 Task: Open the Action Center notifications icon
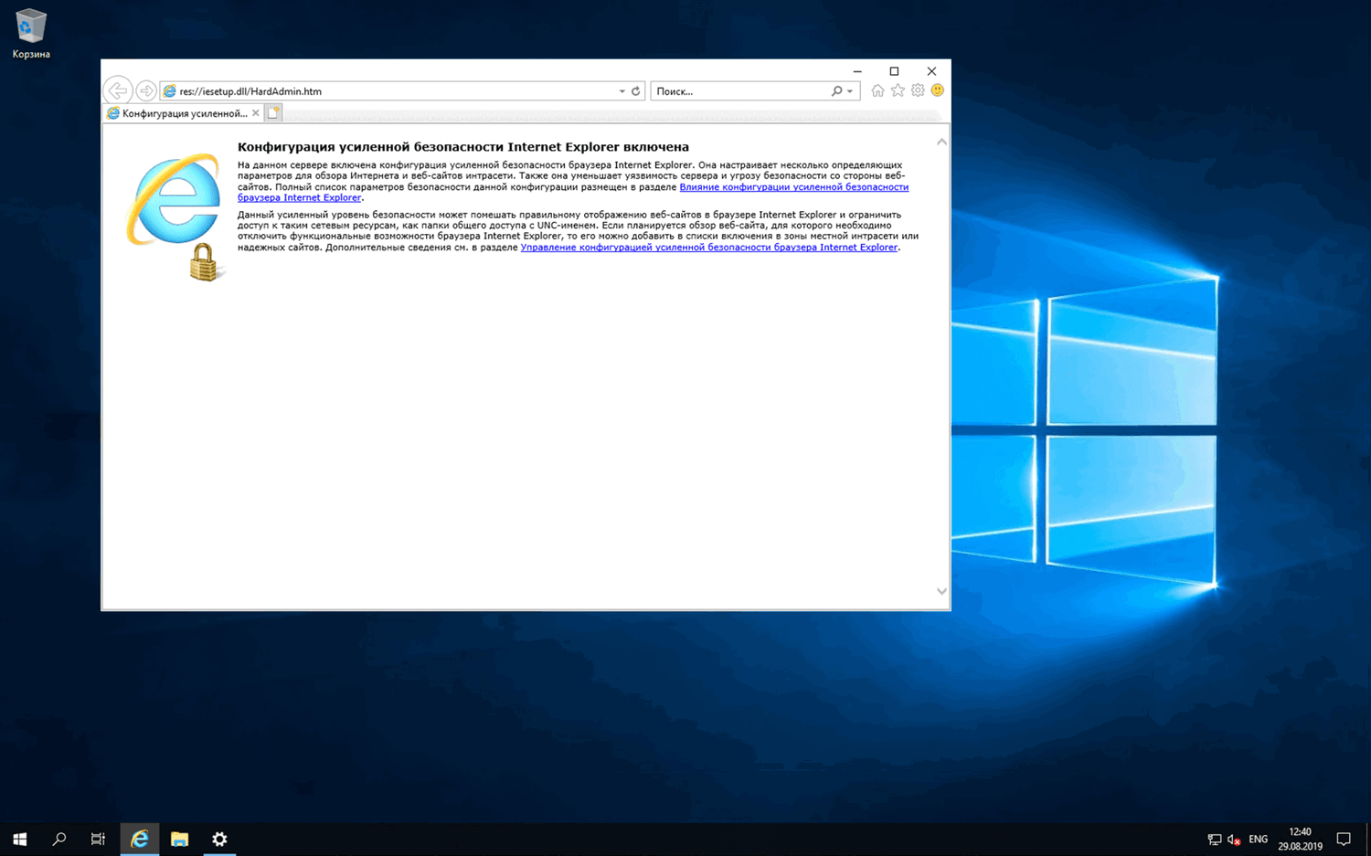[x=1344, y=840]
